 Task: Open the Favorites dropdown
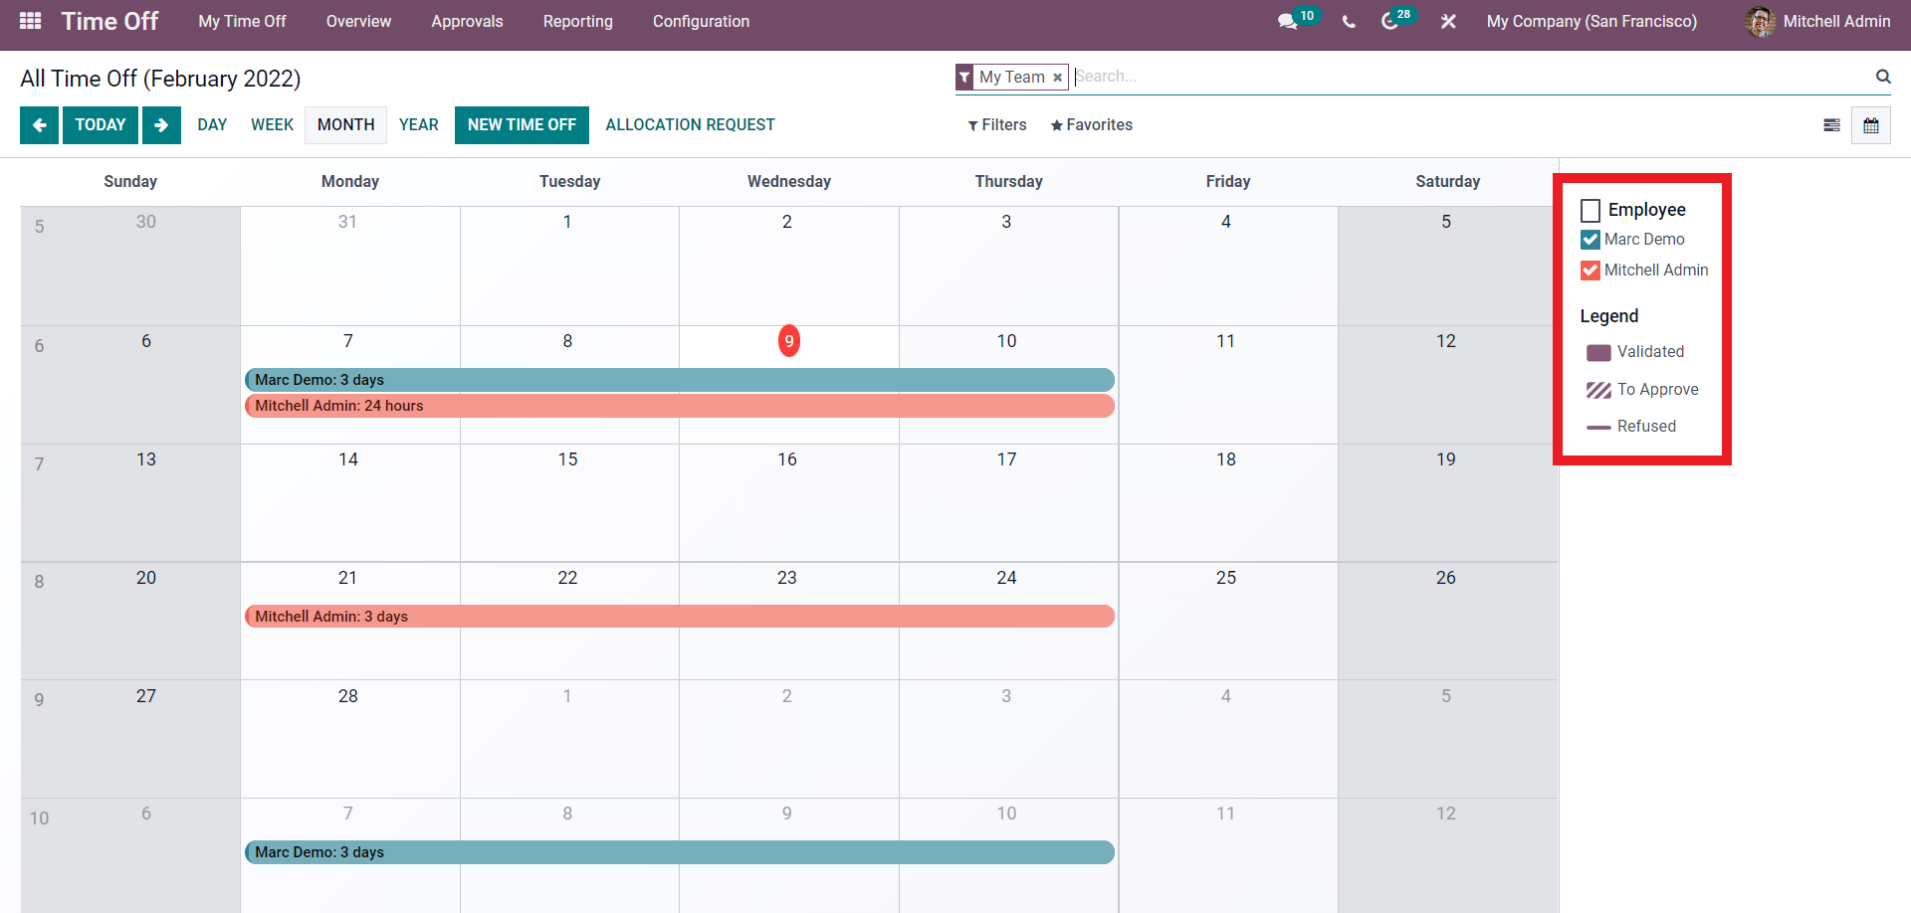tap(1092, 125)
